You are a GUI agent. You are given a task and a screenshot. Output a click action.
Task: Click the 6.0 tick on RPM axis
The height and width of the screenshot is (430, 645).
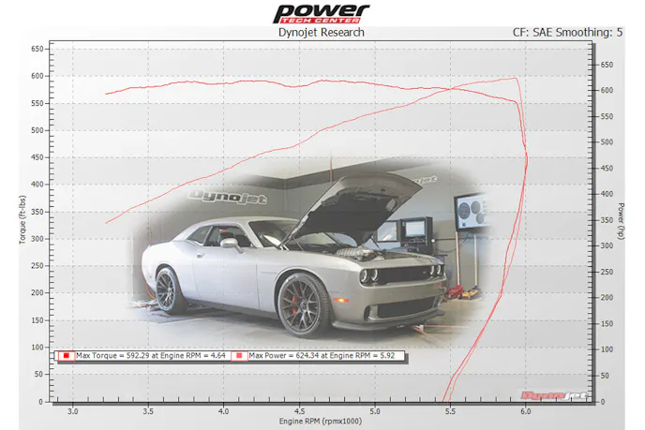(x=526, y=411)
